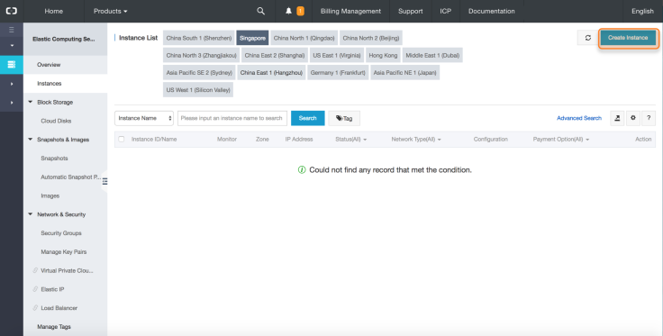Open the Products dropdown menu
663x336 pixels.
(x=111, y=11)
